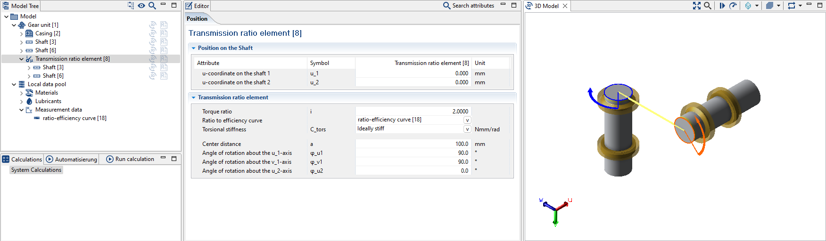Viewport: 826px width, 241px height.
Task: Expand the Materials tree node
Action: [x=22, y=93]
